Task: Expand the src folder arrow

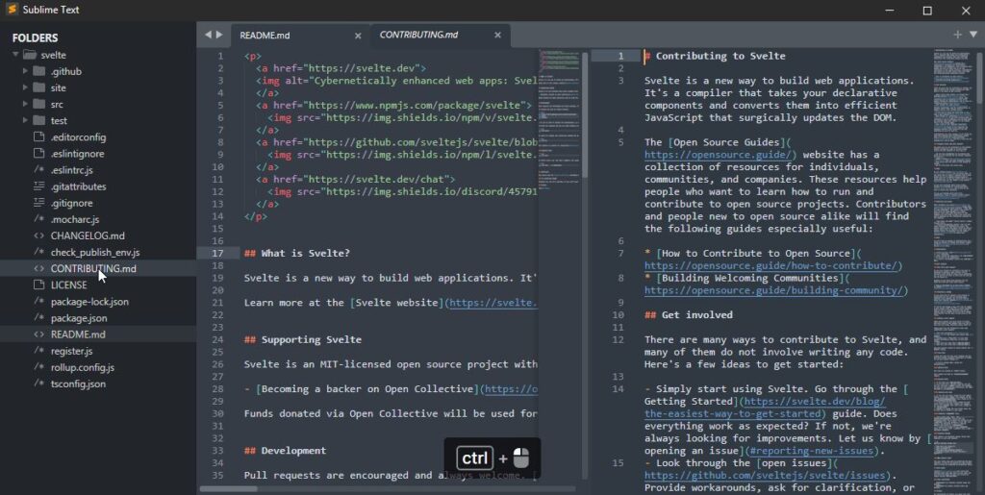Action: 25,104
